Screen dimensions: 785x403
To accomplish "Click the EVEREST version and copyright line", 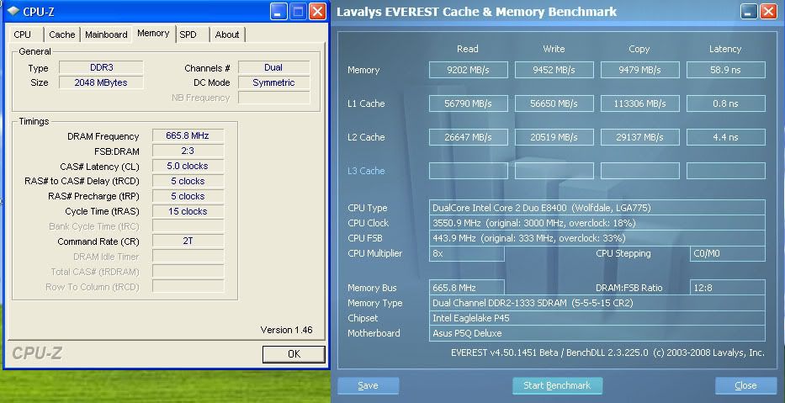I will (607, 353).
